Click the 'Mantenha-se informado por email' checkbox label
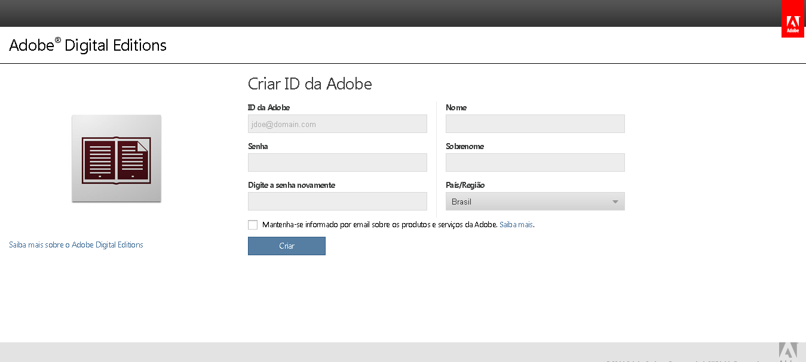The image size is (806, 362). 379,225
